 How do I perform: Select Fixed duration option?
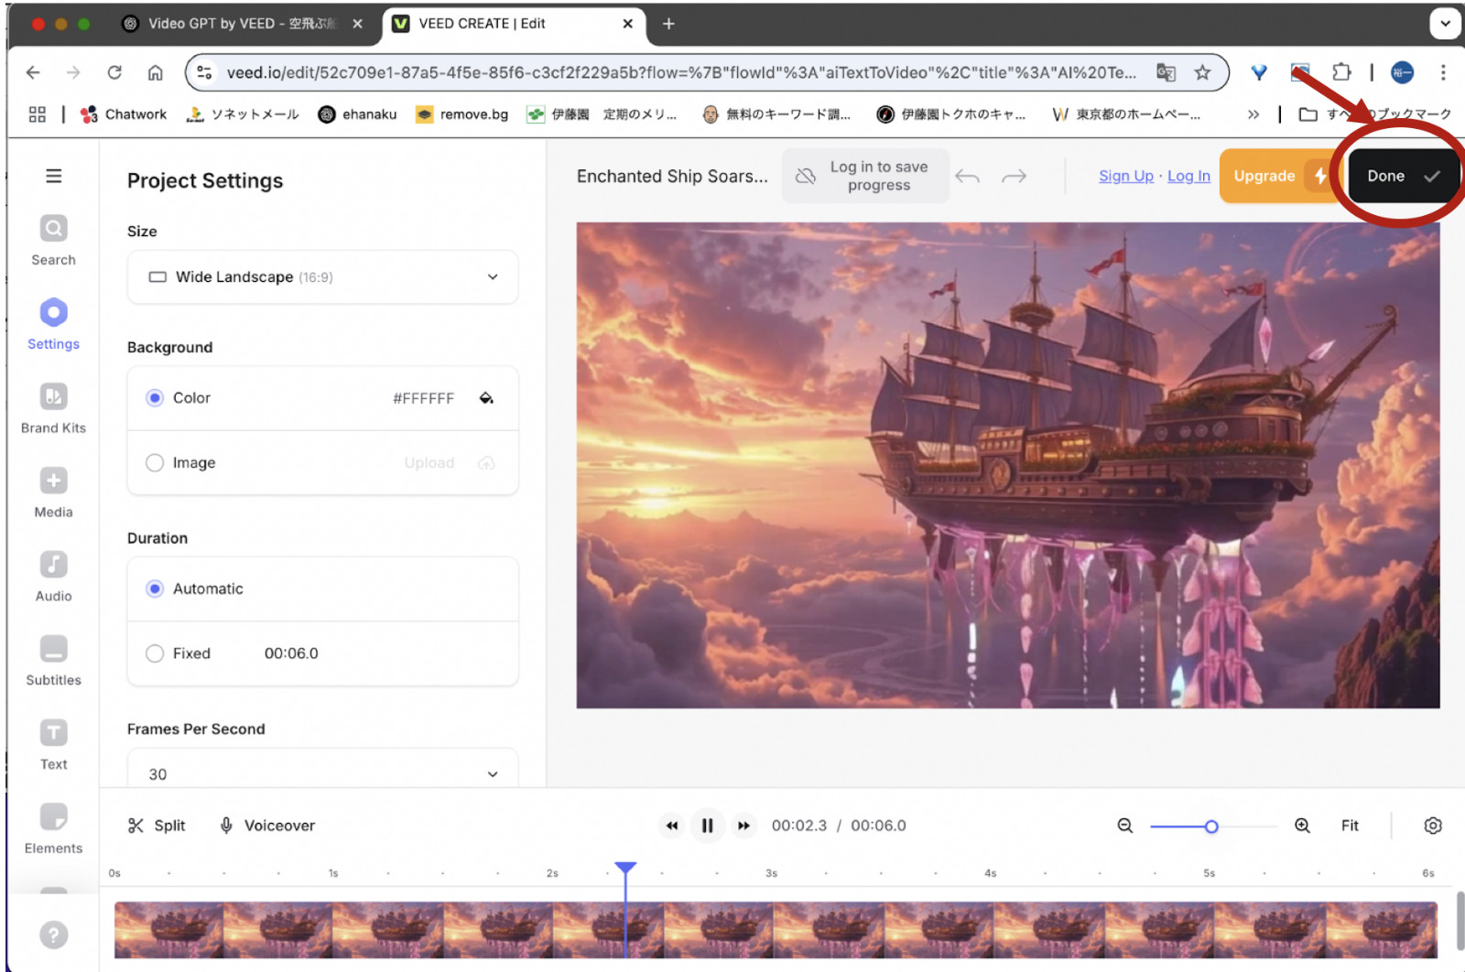[155, 653]
